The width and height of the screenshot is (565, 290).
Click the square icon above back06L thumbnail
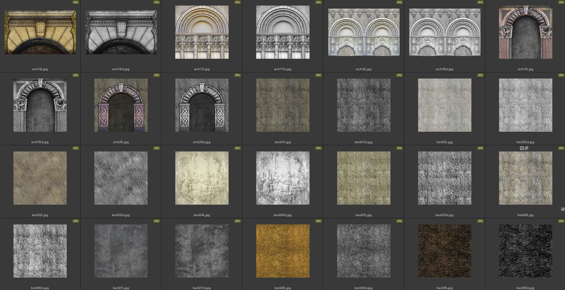tap(522, 148)
